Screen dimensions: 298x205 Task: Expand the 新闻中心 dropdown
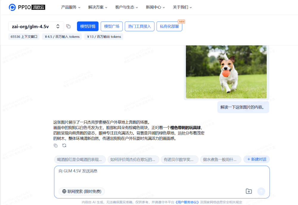point(154,7)
